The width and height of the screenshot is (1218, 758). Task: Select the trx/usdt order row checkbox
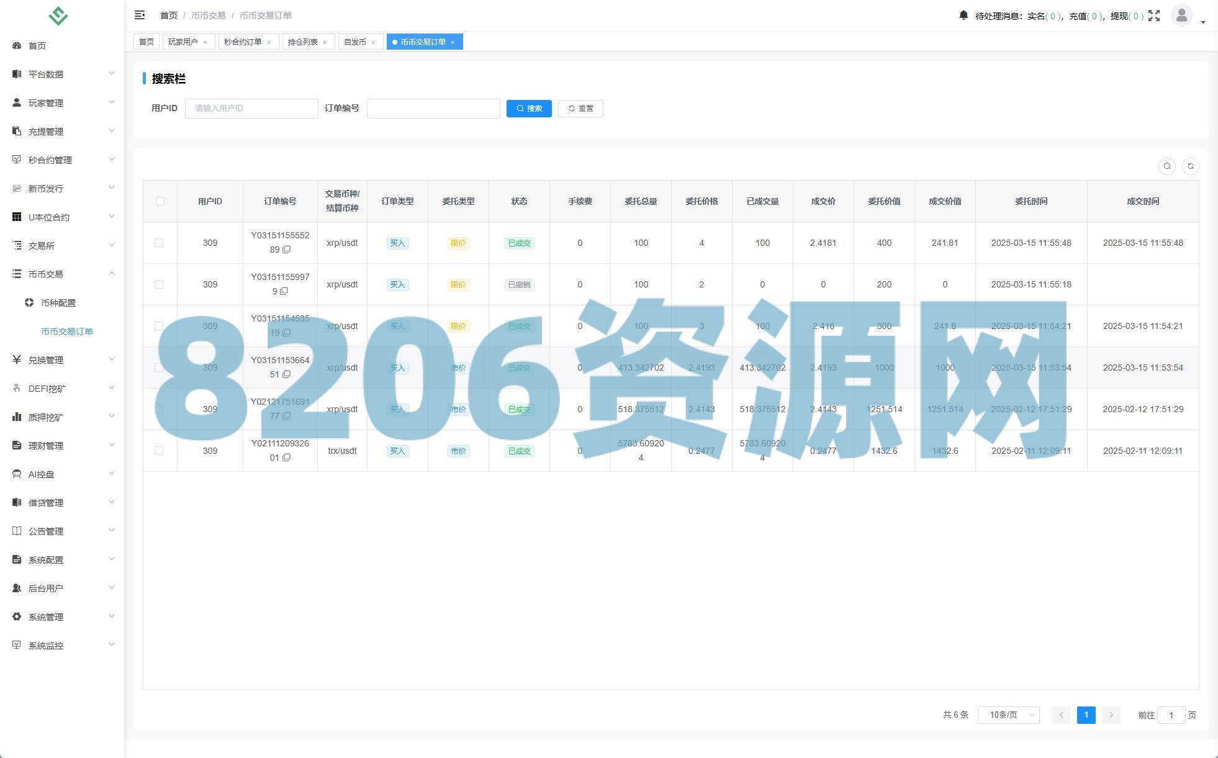click(159, 451)
